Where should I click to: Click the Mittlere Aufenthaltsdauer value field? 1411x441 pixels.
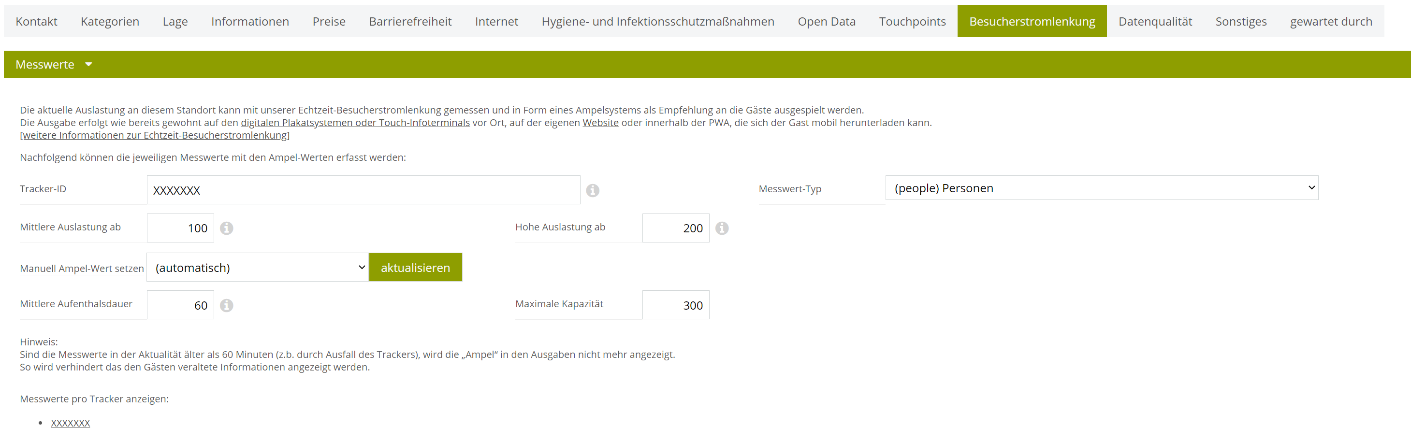point(180,305)
